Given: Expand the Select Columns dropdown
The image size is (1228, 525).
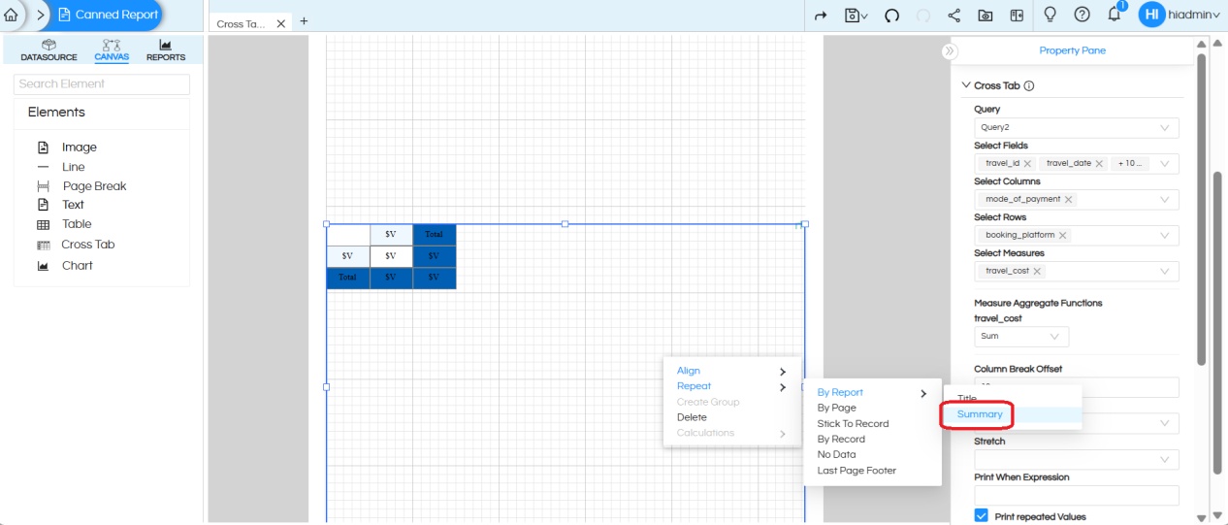Looking at the screenshot, I should coord(1165,200).
